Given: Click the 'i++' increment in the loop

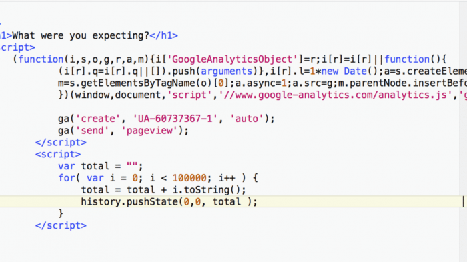Looking at the screenshot, I should pyautogui.click(x=227, y=178).
